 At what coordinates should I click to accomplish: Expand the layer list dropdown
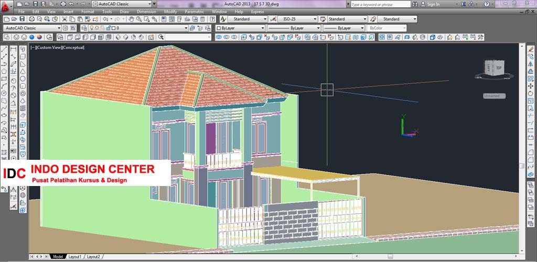click(186, 28)
